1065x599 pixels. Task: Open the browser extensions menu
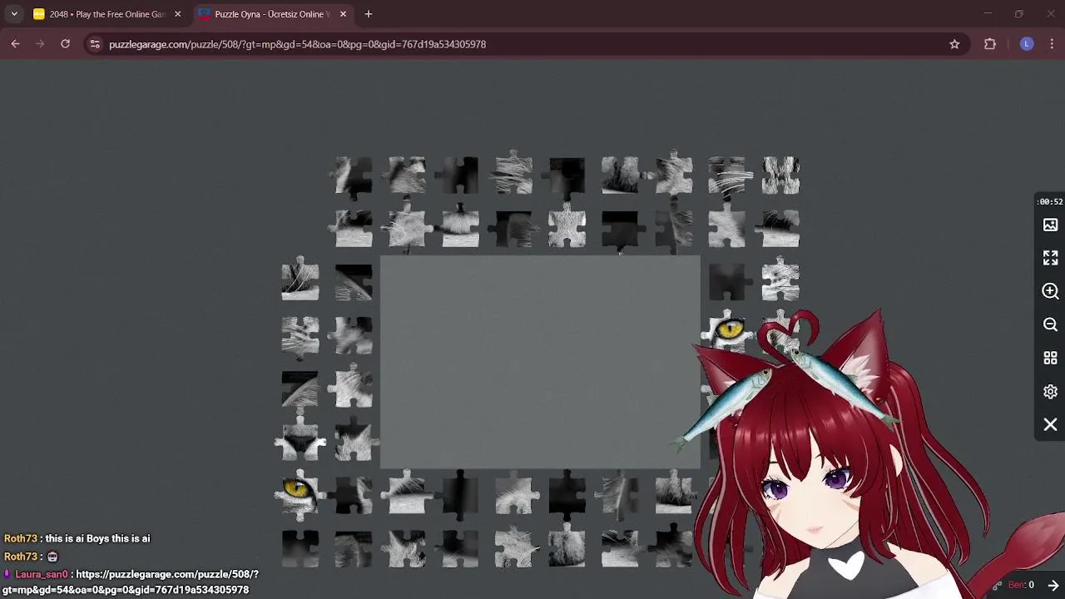990,44
